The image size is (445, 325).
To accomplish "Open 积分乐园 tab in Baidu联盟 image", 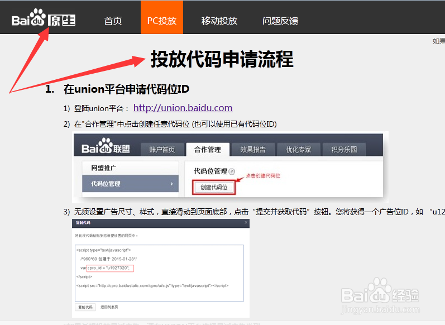I will (x=344, y=150).
